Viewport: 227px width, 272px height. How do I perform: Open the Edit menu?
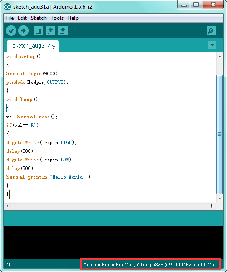coord(22,18)
